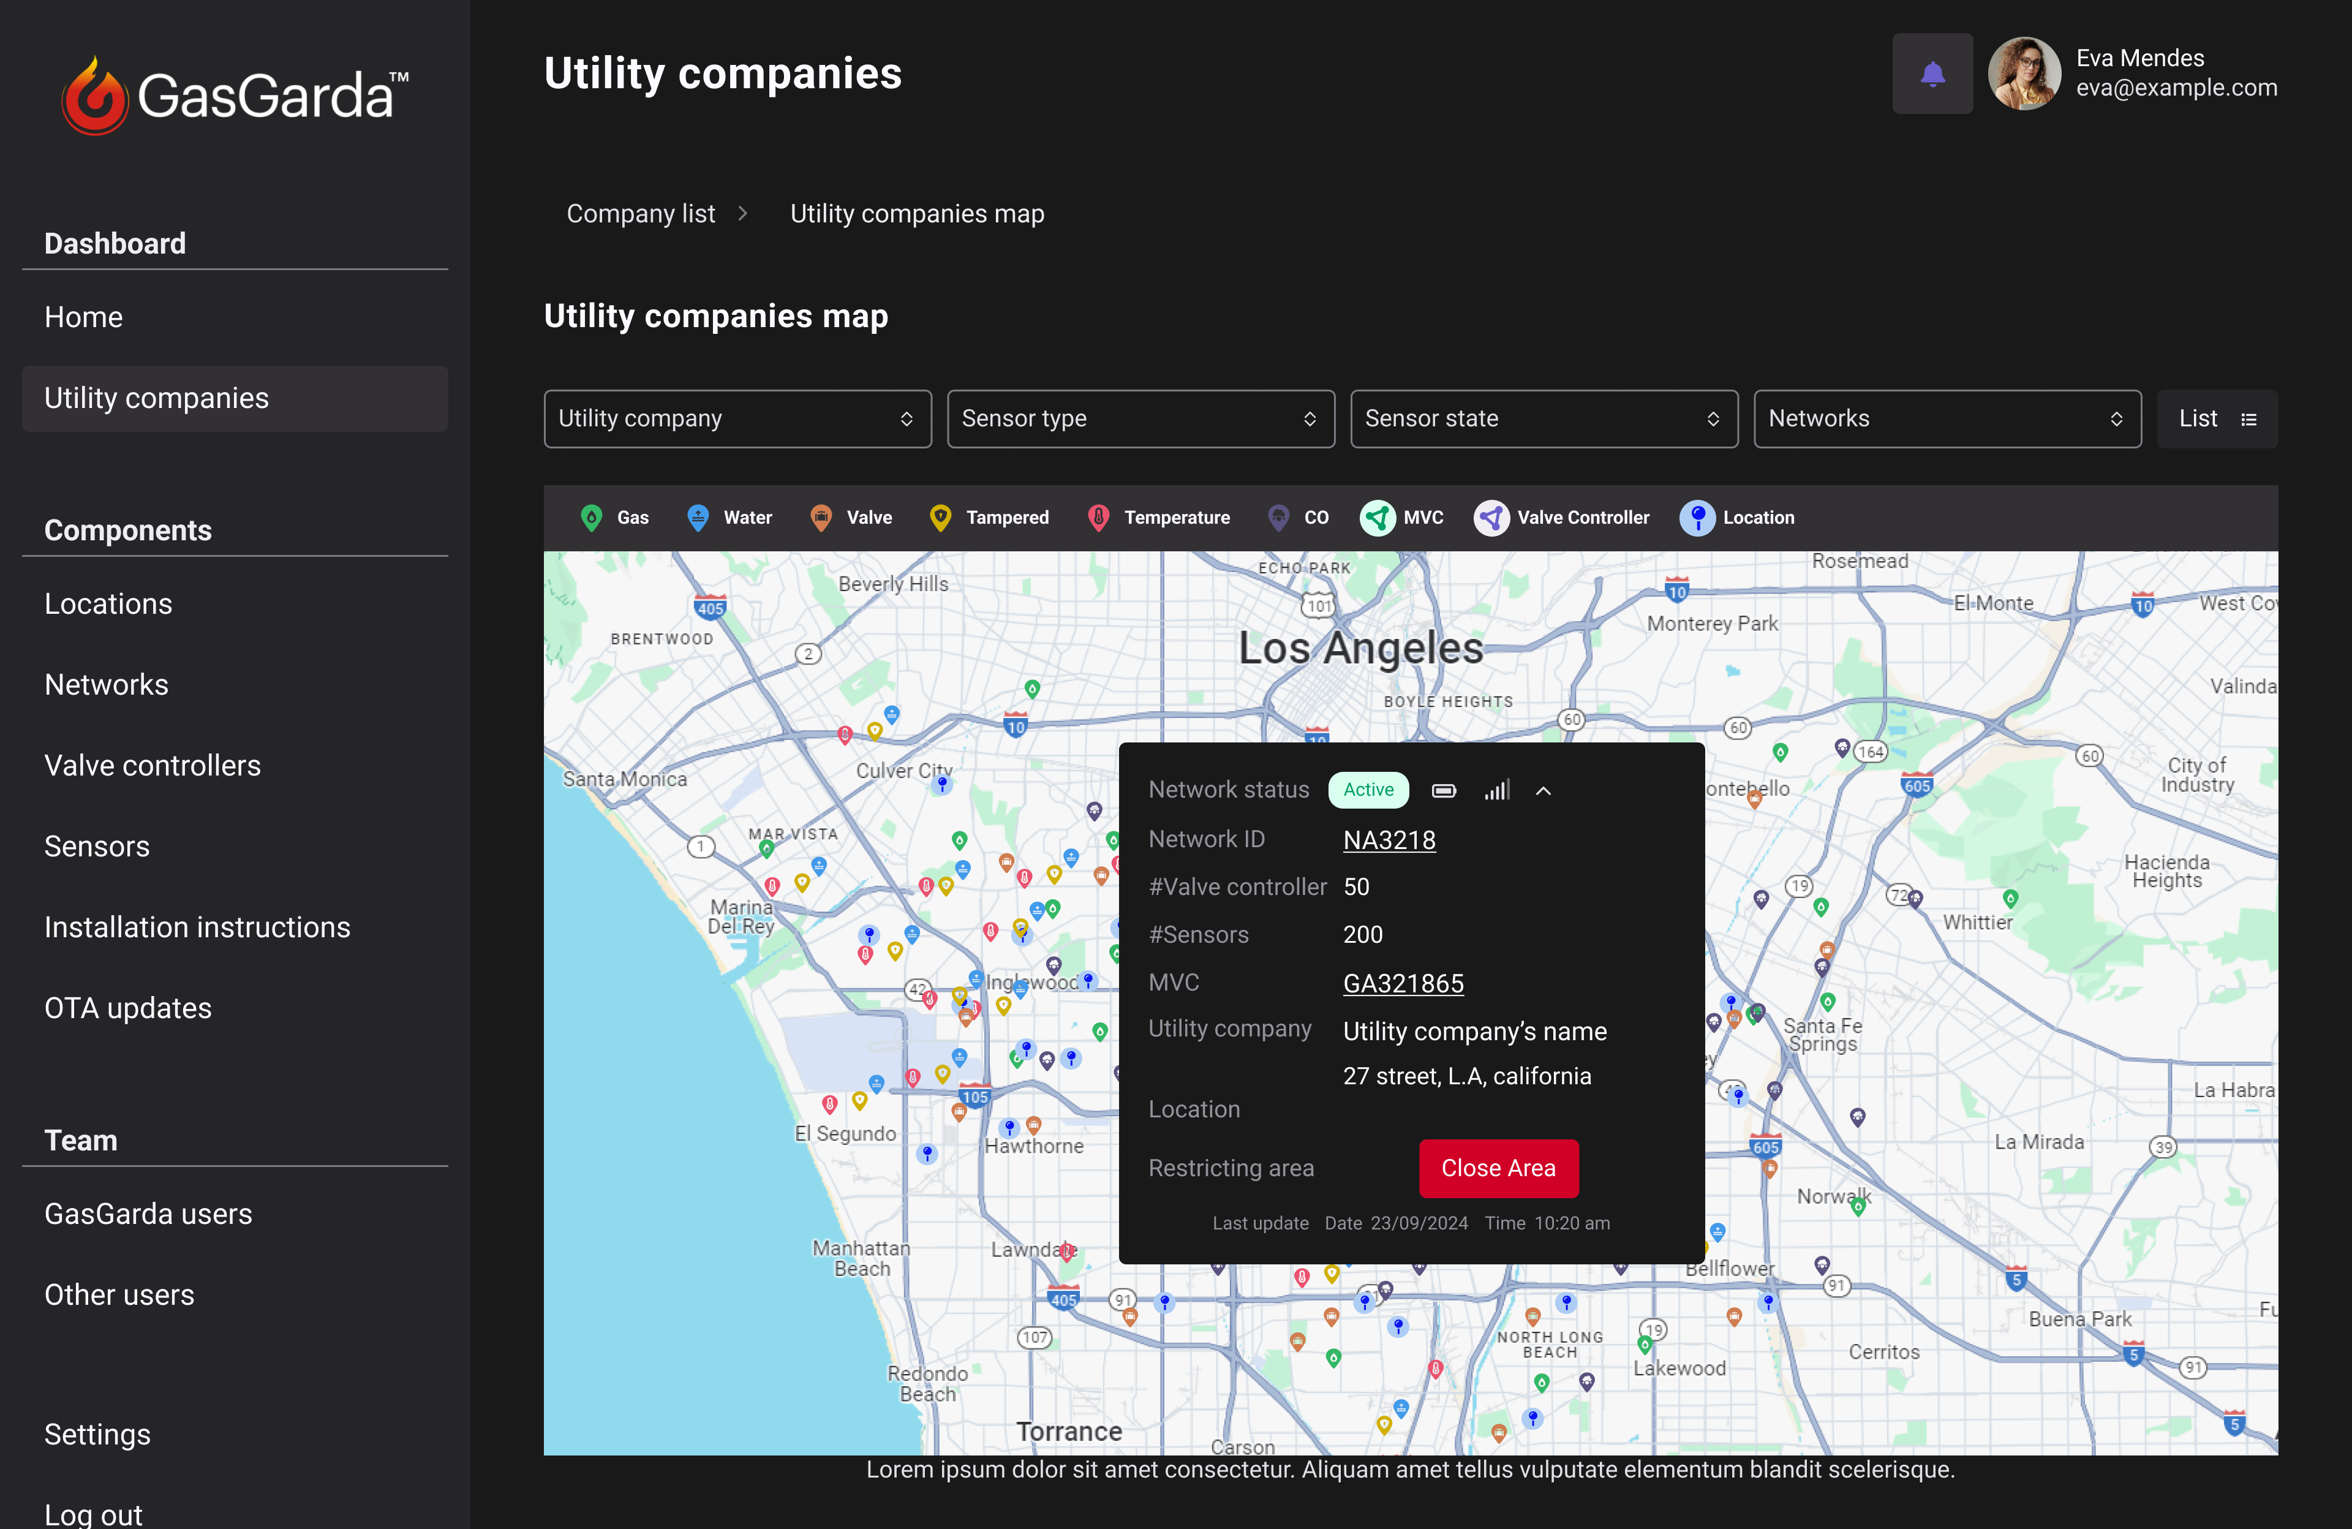Viewport: 2352px width, 1529px height.
Task: Click the battery status indicator
Action: click(x=1444, y=791)
